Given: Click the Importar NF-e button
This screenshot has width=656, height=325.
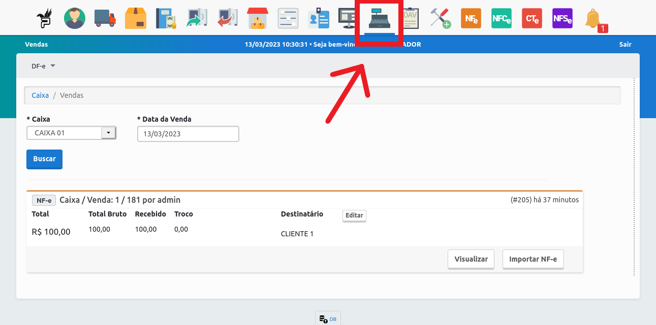Looking at the screenshot, I should pyautogui.click(x=533, y=259).
